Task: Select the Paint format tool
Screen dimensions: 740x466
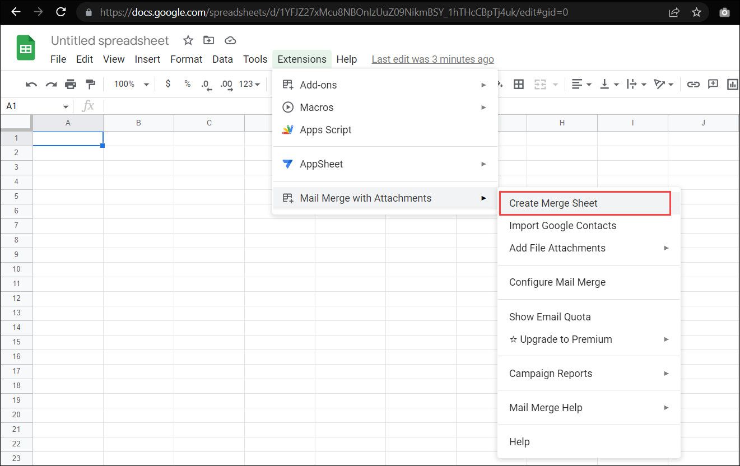Action: point(90,83)
